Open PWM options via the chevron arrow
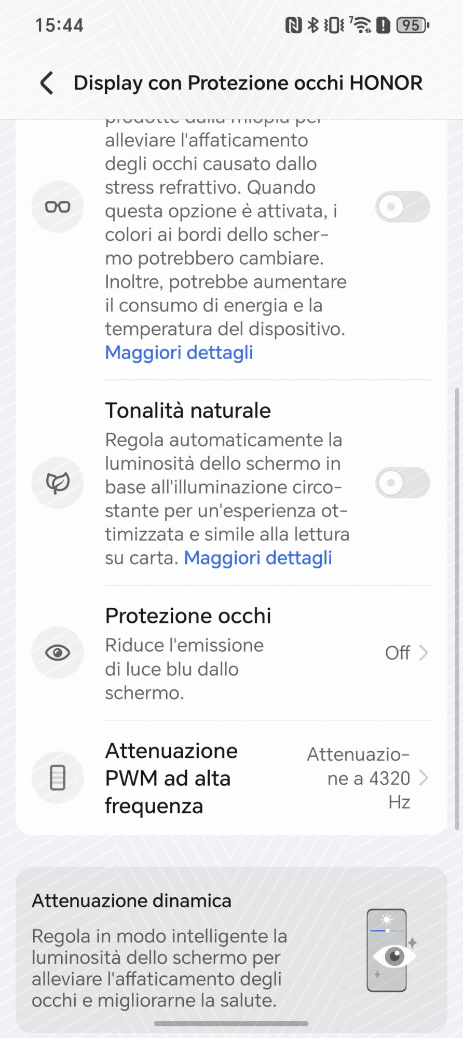Image resolution: width=463 pixels, height=1038 pixels. pyautogui.click(x=424, y=777)
